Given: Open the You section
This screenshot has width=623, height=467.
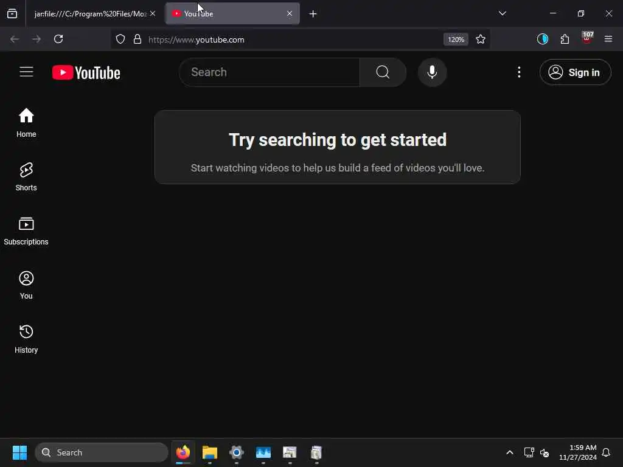Looking at the screenshot, I should [26, 285].
